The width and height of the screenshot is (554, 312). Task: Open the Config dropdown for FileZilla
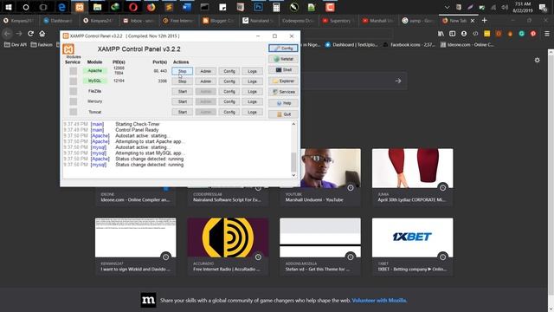(x=229, y=91)
